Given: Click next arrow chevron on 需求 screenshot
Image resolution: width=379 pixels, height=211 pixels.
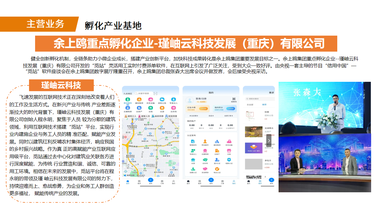Looking at the screenshot, I should tap(269, 141).
